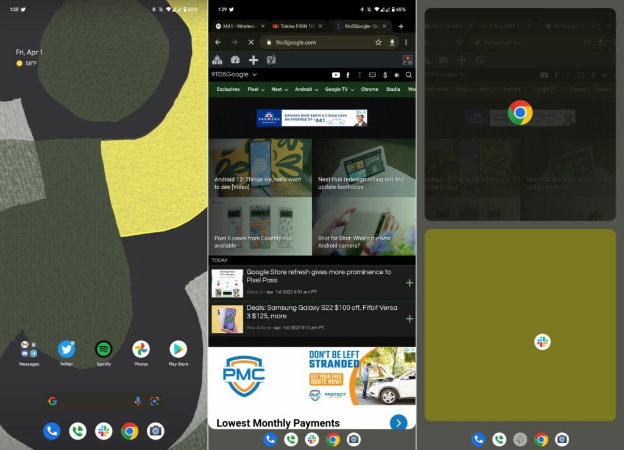Tap the green plus beside the Pixel Pass story
The height and width of the screenshot is (450, 624).
[x=409, y=283]
